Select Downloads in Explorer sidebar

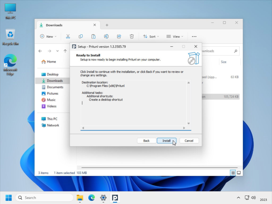52,81
